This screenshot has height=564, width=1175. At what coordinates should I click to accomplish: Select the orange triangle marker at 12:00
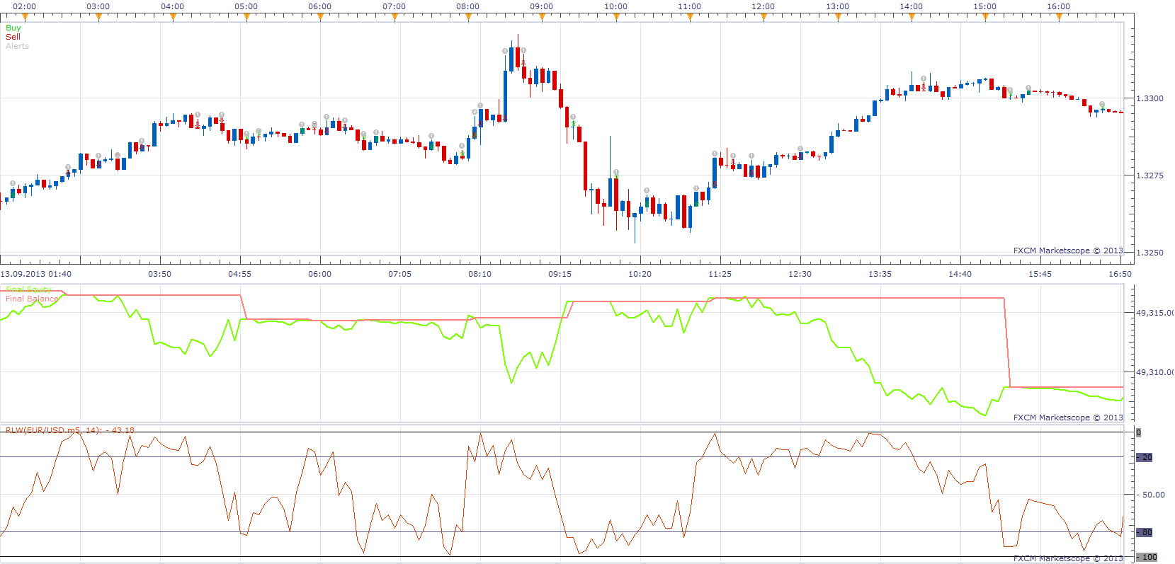pyautogui.click(x=764, y=17)
